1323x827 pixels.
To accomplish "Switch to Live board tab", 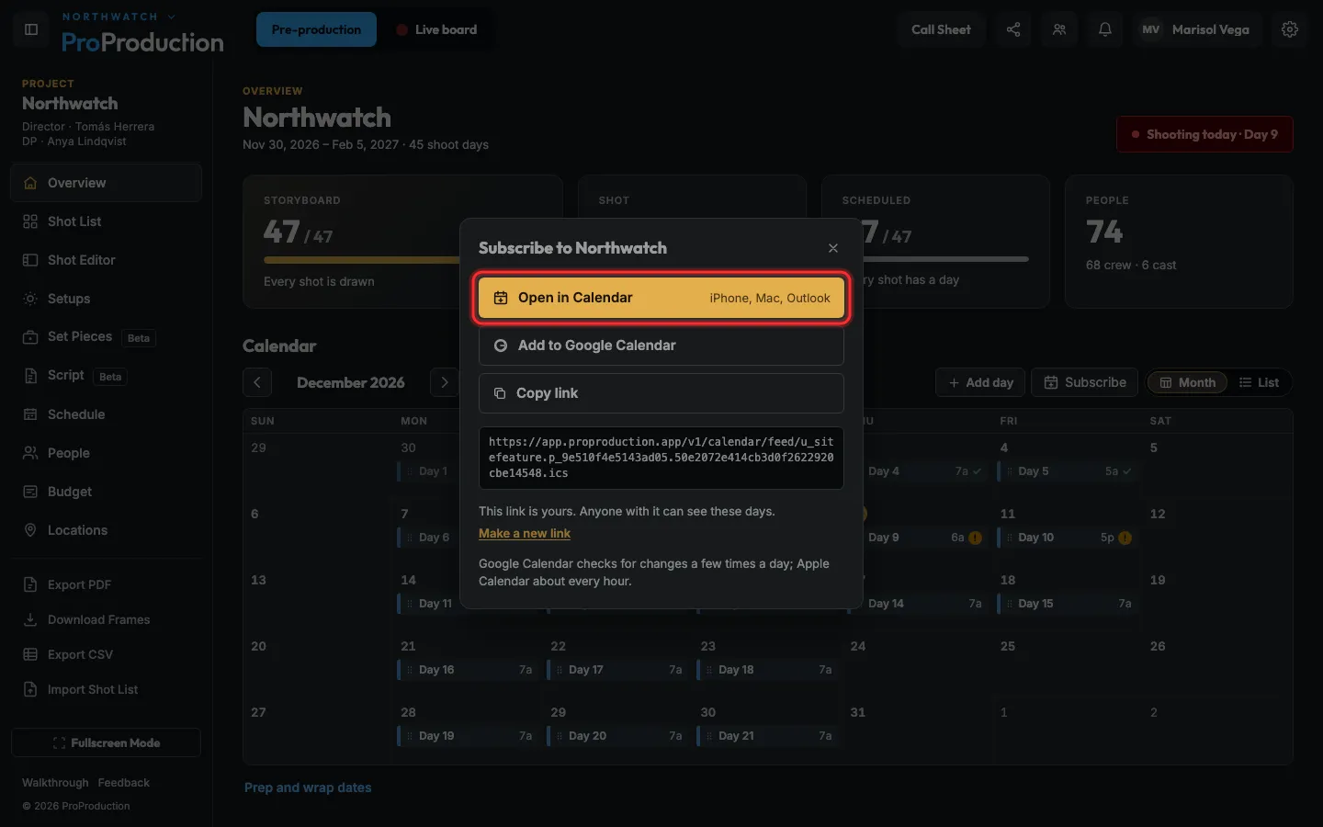I will click(x=436, y=29).
